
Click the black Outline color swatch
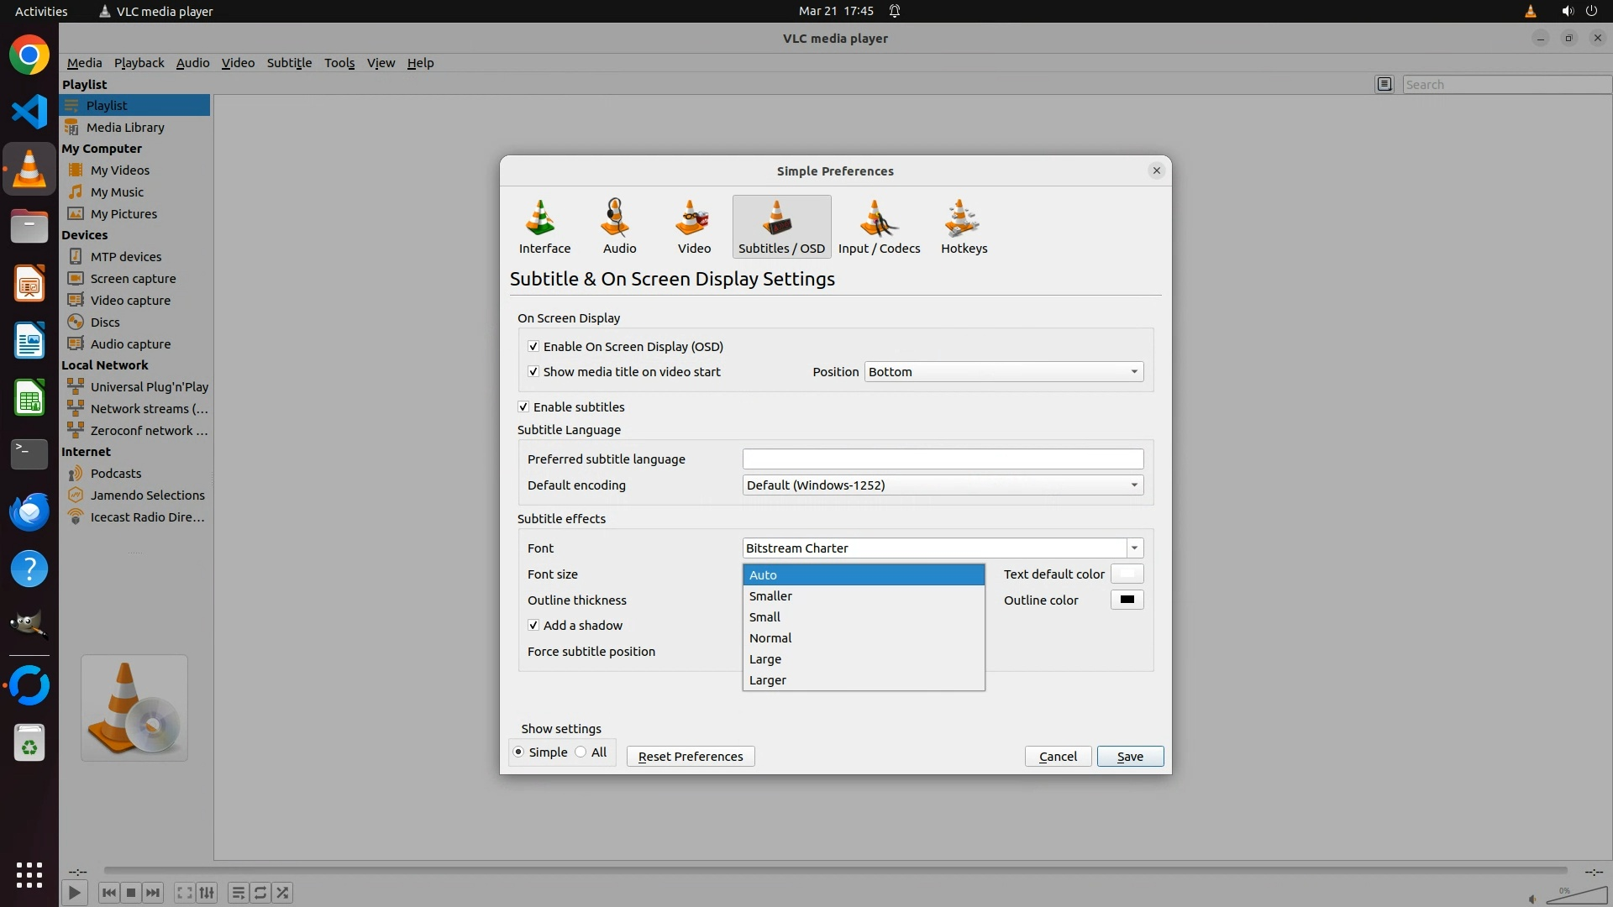[1127, 600]
